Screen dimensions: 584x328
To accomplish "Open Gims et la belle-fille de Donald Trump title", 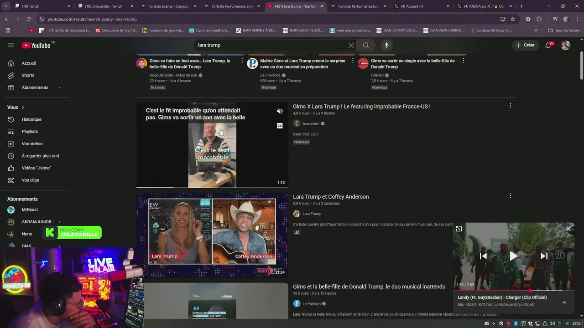I will click(369, 287).
